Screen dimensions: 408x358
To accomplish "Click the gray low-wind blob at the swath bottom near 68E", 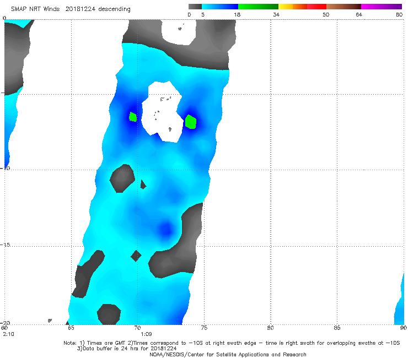I will 109,314.
